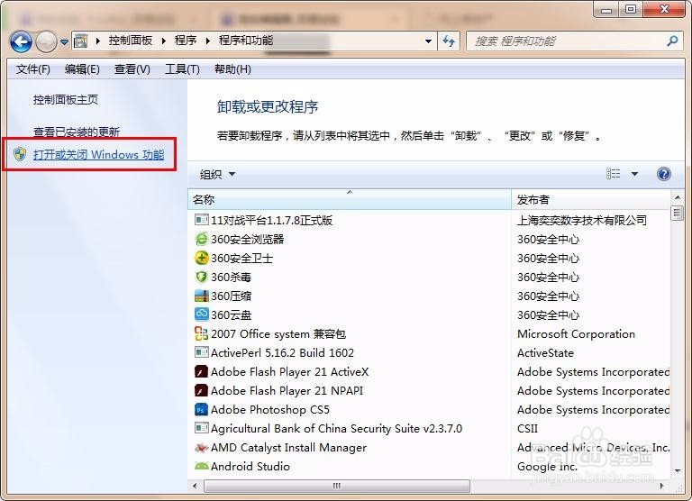Click the Control Panel icon in address bar

[81, 41]
